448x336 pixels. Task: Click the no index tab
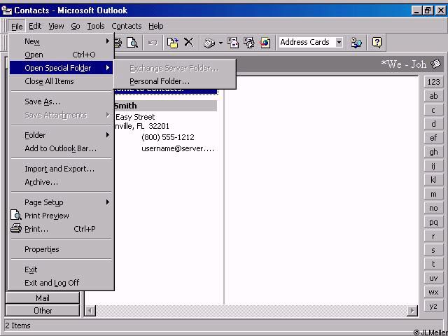(x=433, y=208)
